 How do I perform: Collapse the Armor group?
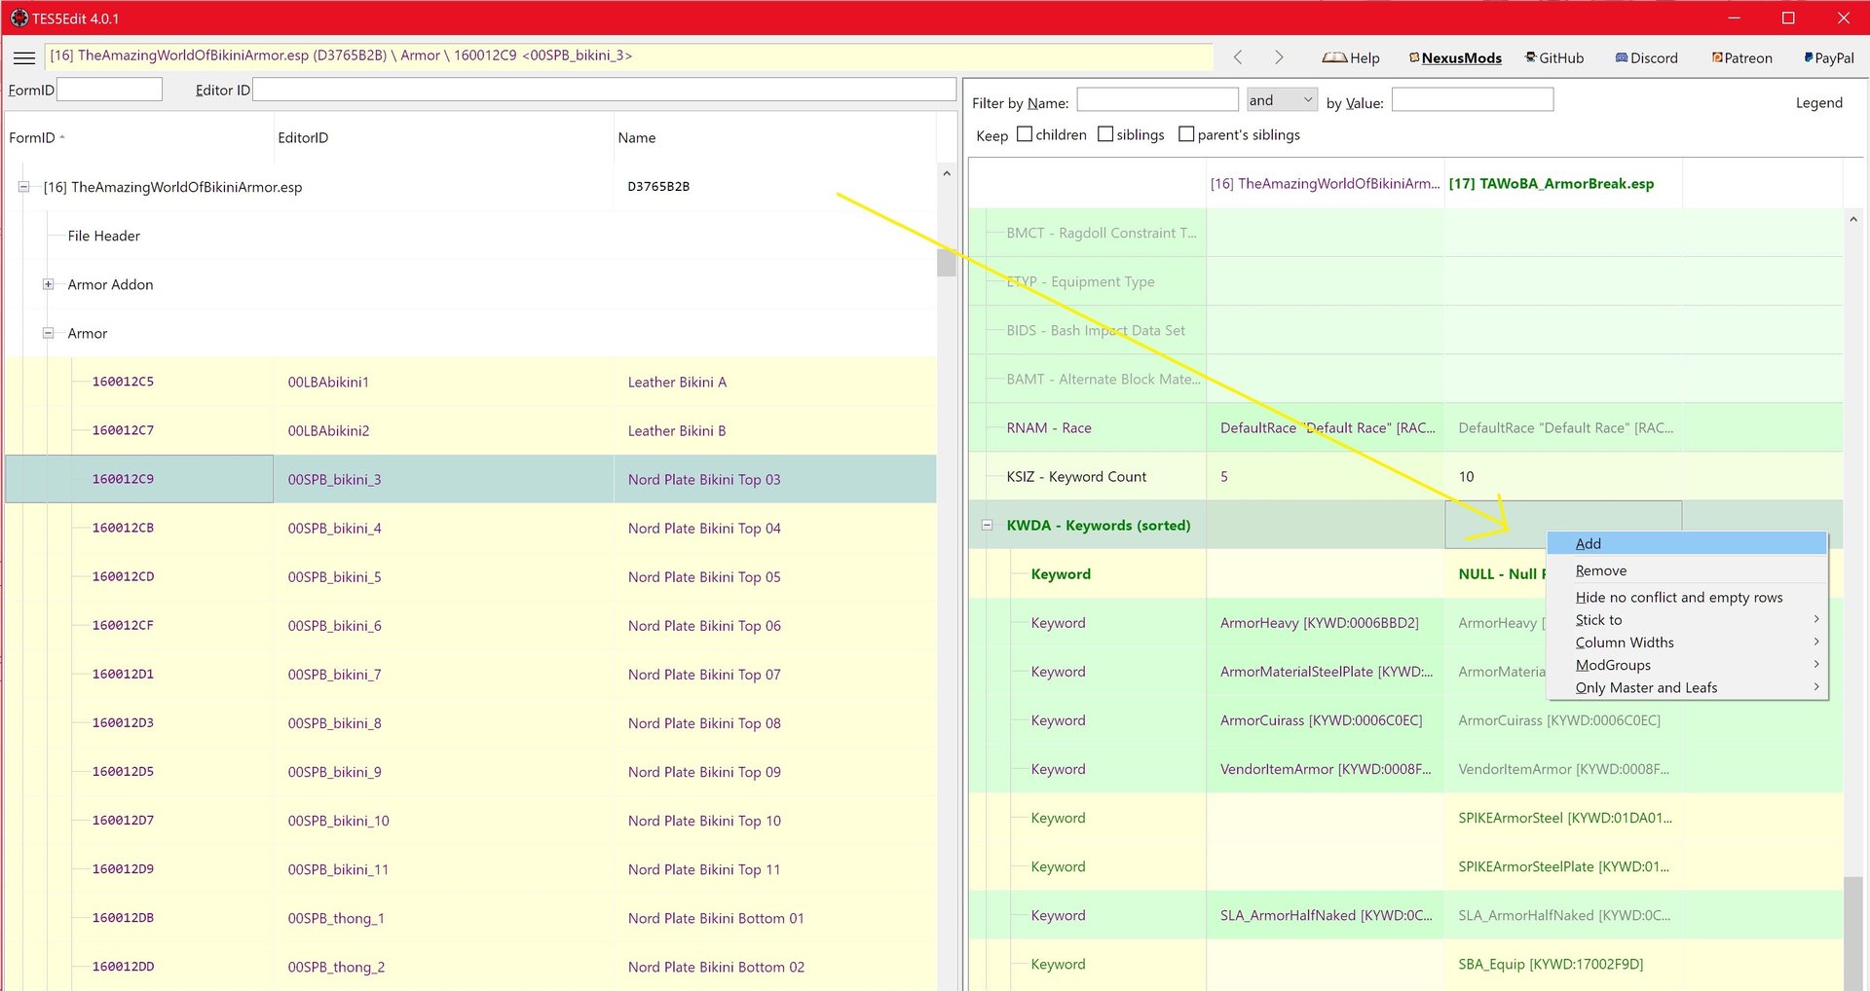48,333
